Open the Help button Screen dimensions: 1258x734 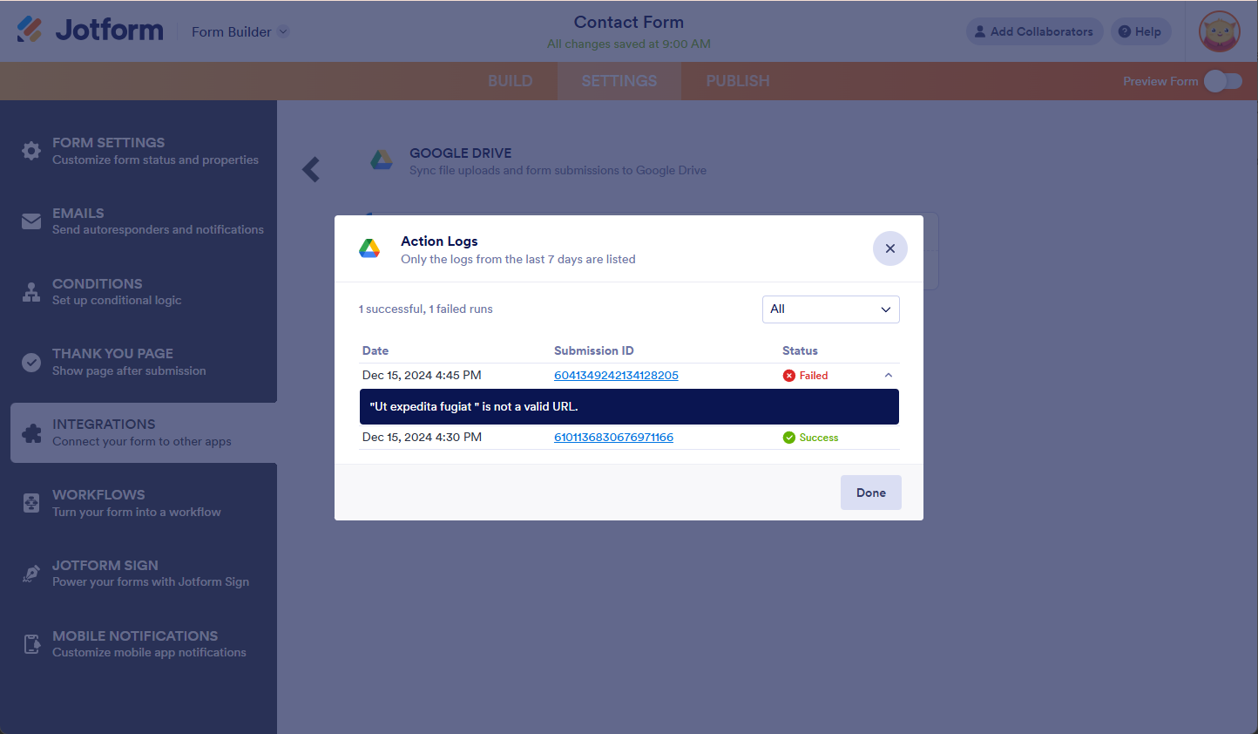1141,31
